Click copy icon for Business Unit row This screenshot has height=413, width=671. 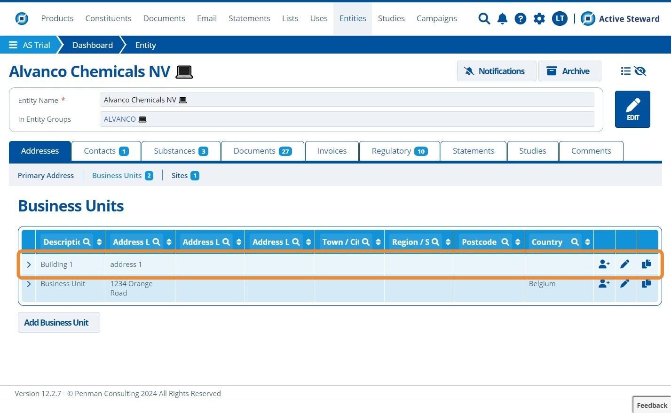pos(647,283)
